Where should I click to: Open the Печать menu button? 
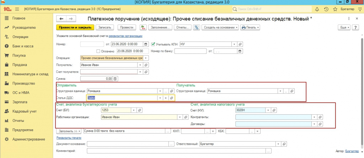pos(250,27)
